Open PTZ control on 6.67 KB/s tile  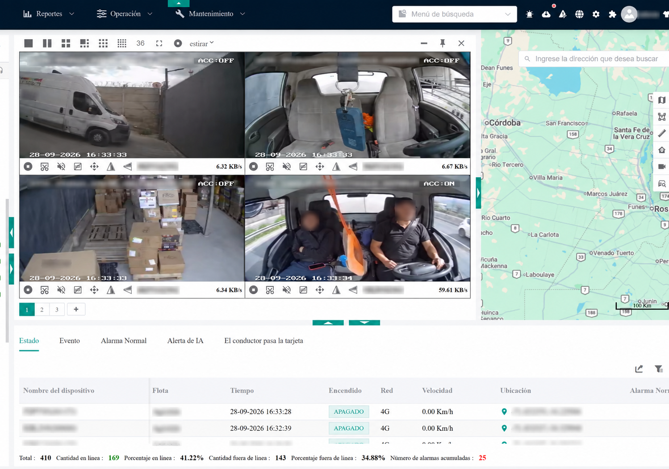point(320,167)
